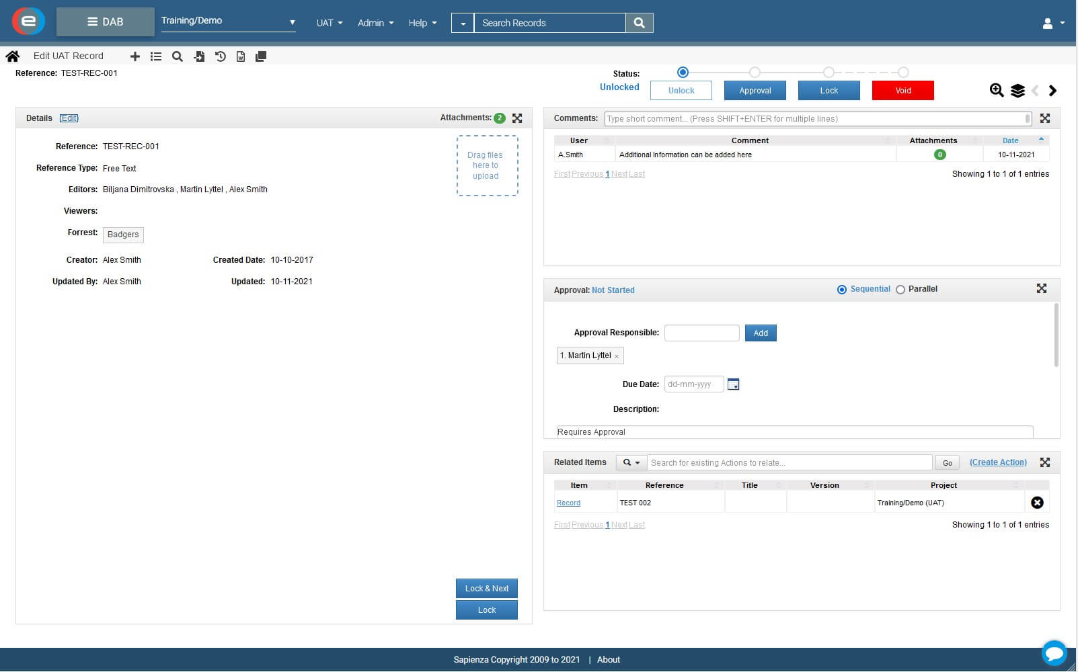Image resolution: width=1078 pixels, height=672 pixels.
Task: Click the Lock & Next button
Action: [x=486, y=588]
